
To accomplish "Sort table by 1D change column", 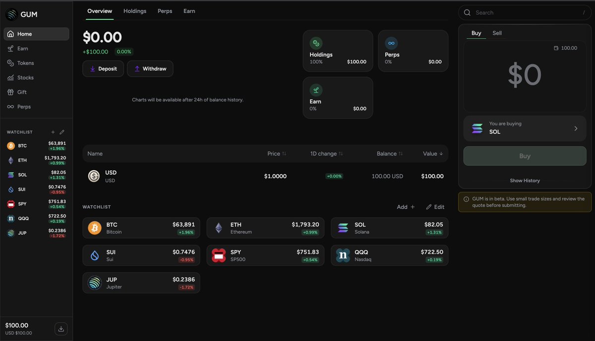I will (x=326, y=154).
